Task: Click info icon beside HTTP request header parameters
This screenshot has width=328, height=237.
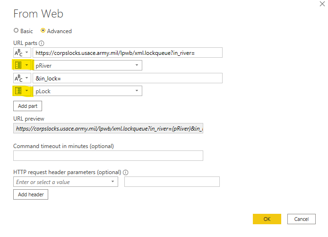Action: pos(126,172)
